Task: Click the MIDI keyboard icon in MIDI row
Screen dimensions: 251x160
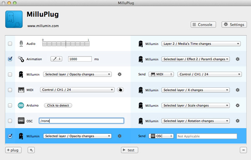Action: pyautogui.click(x=21, y=90)
